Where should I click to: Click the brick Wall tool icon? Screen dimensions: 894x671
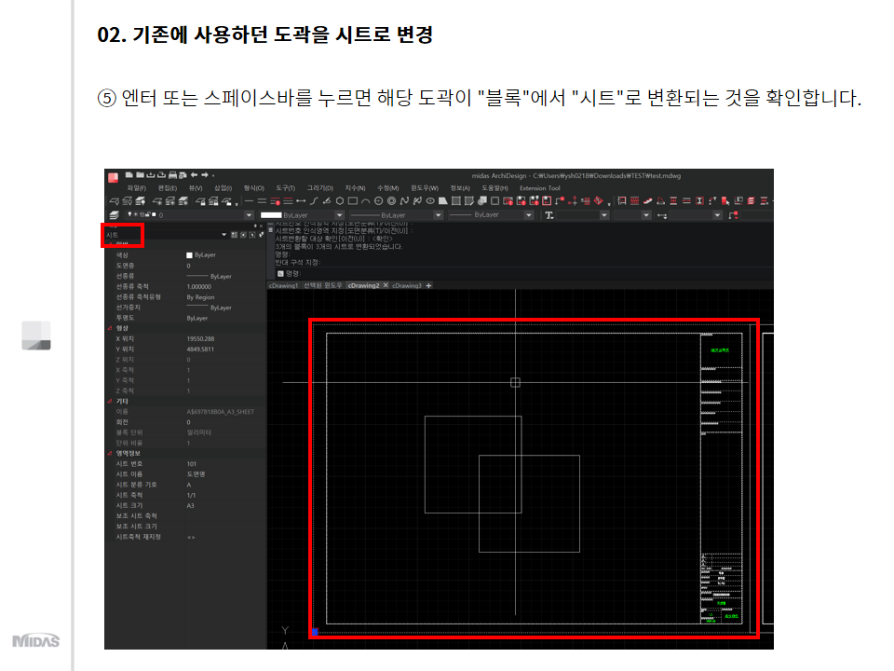point(634,201)
